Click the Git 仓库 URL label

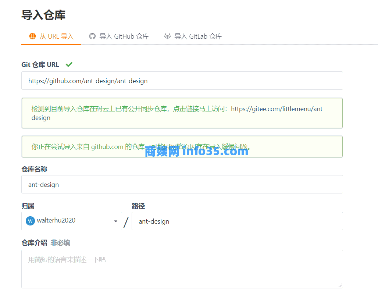40,65
